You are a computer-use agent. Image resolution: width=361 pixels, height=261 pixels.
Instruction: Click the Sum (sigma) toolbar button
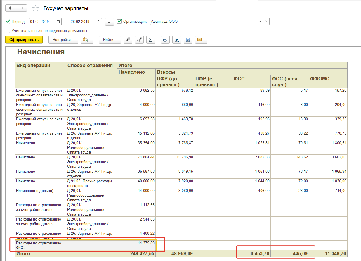(x=150, y=40)
